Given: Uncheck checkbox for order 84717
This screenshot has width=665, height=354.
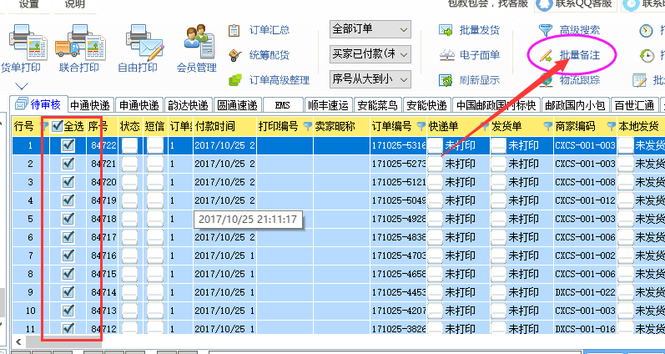Looking at the screenshot, I should pyautogui.click(x=68, y=237).
